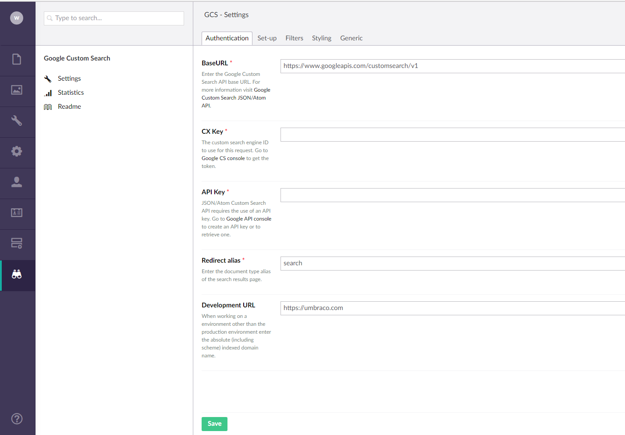Switch to the Set-up tab
Image resolution: width=625 pixels, height=435 pixels.
point(267,38)
